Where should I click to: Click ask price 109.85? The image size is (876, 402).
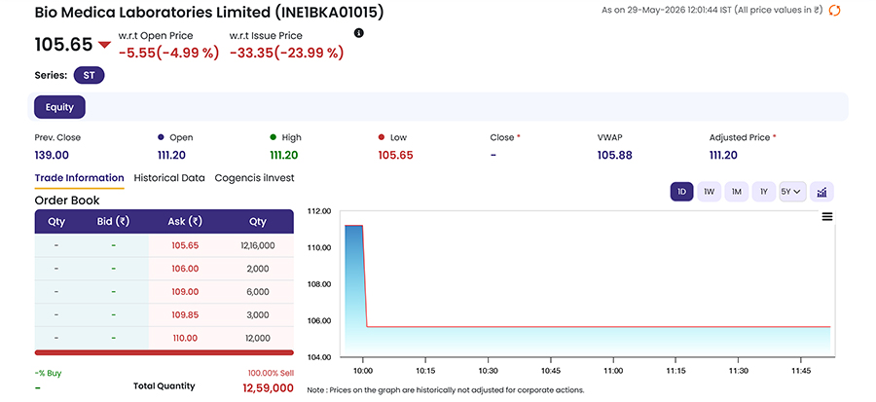click(186, 315)
